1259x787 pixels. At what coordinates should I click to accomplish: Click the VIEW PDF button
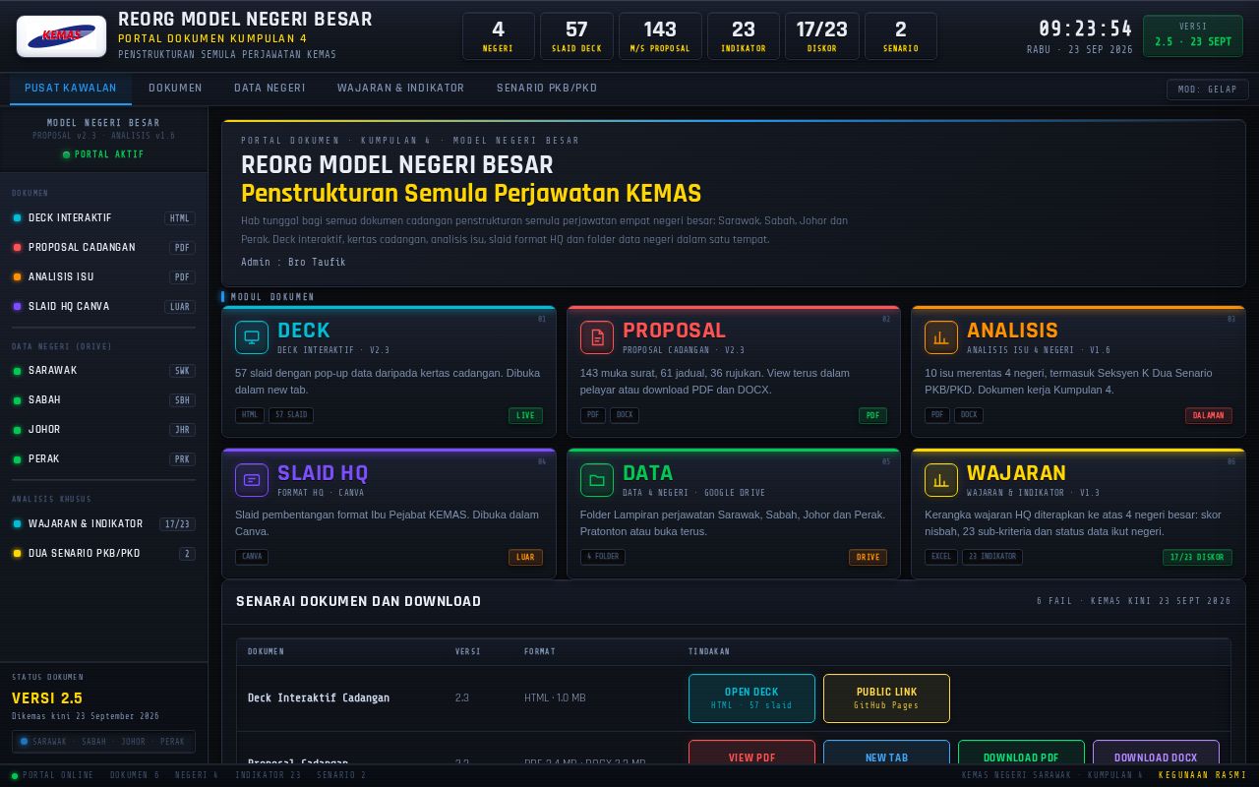(751, 752)
